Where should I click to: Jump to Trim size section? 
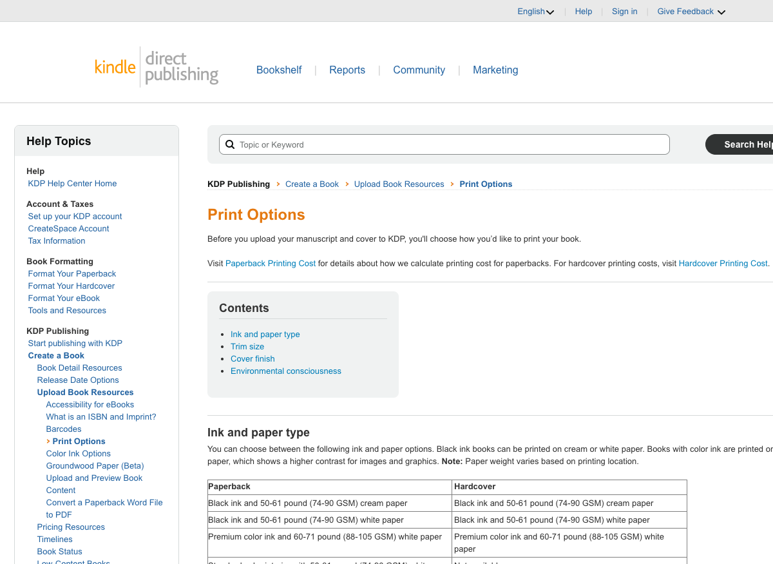[x=247, y=346]
